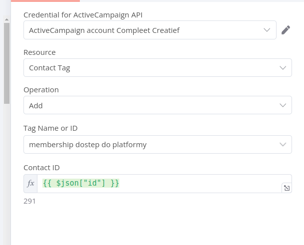Click the Resource field label
Screen dimensions: 304x245
point(39,52)
